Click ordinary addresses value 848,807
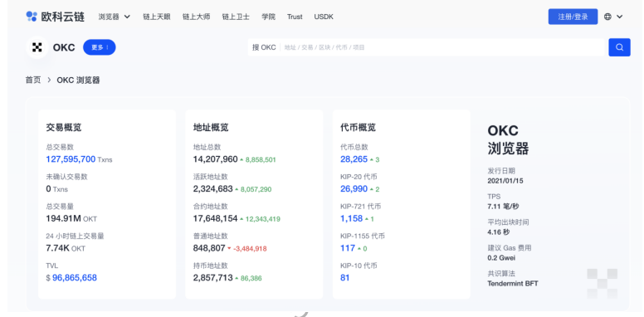644x317 pixels. pyautogui.click(x=209, y=248)
